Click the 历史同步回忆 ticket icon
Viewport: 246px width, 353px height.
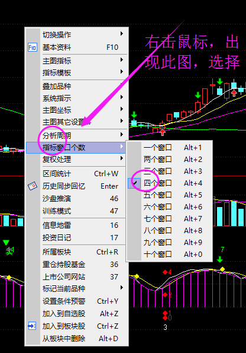[33, 186]
